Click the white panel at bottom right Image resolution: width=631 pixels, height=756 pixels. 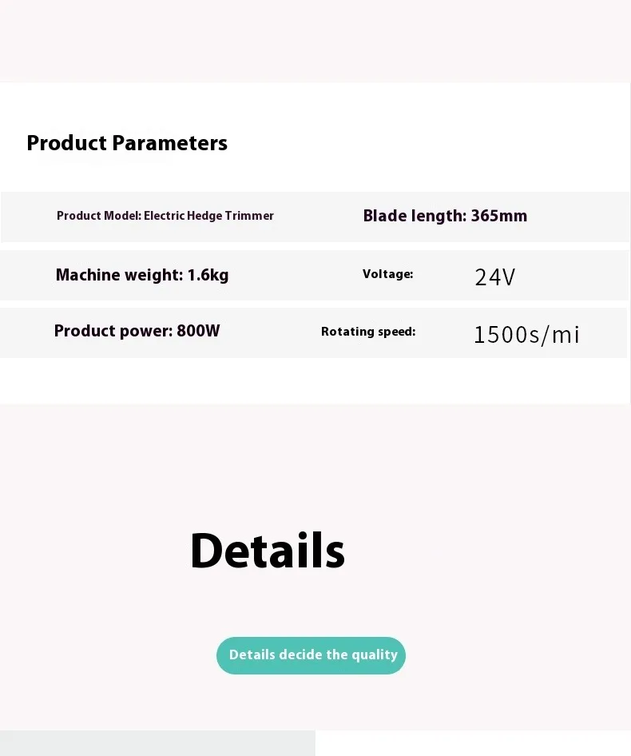(473, 743)
